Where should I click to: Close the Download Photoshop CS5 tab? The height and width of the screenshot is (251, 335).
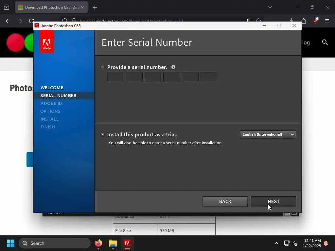click(x=82, y=7)
